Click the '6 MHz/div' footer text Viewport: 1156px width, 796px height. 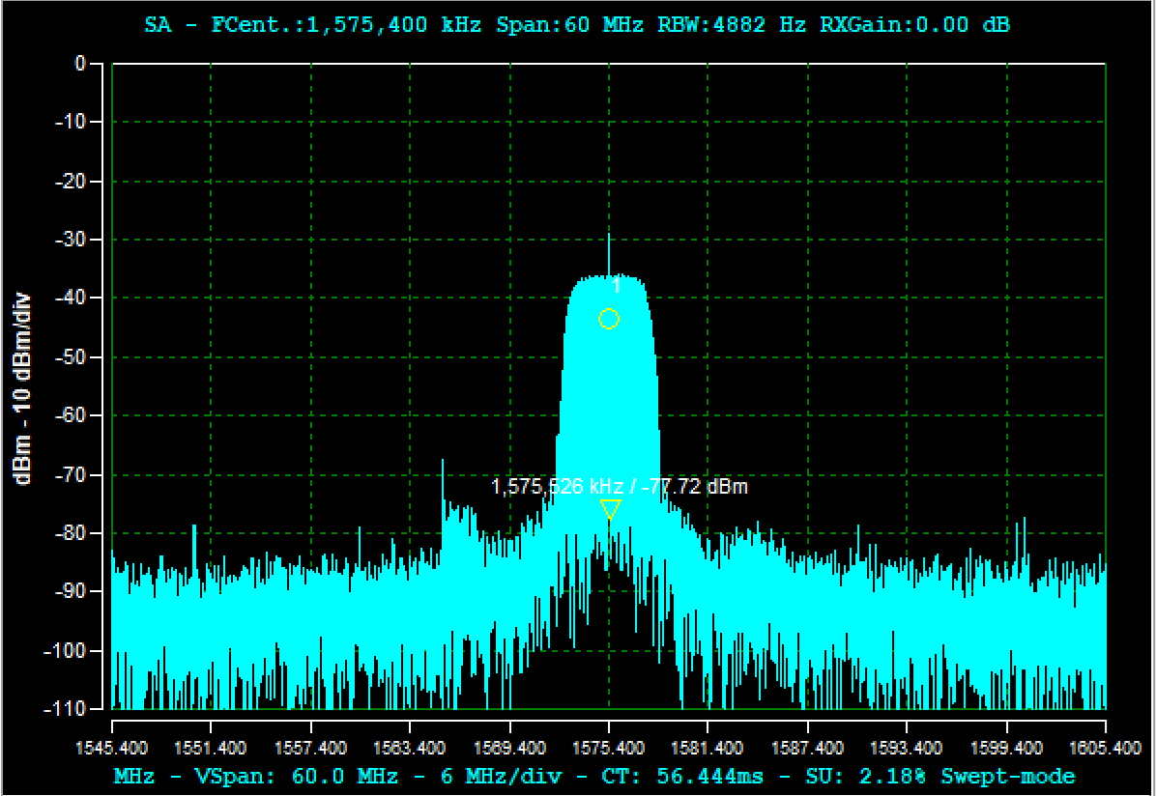501,776
